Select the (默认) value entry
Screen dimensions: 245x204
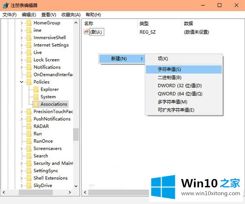coord(96,32)
